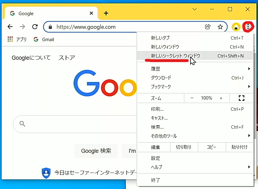258x189 pixels.
Task: Reload the page with refresh icon
Action: click(x=35, y=27)
